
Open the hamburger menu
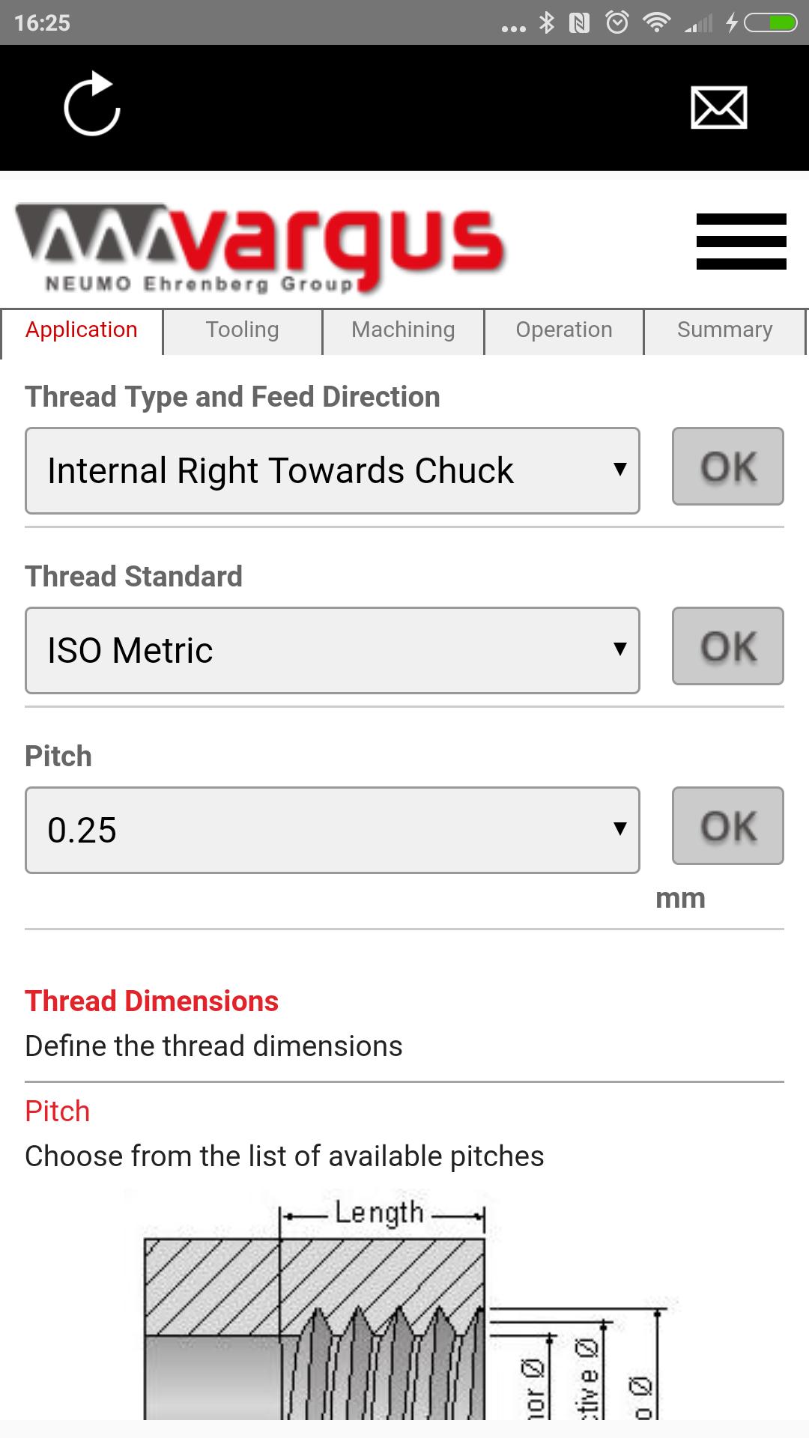[x=741, y=241]
